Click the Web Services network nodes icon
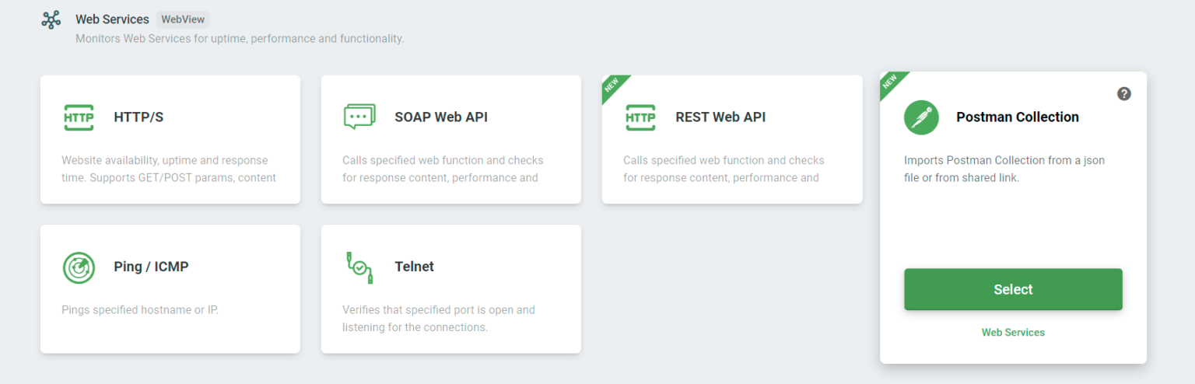 tap(51, 19)
